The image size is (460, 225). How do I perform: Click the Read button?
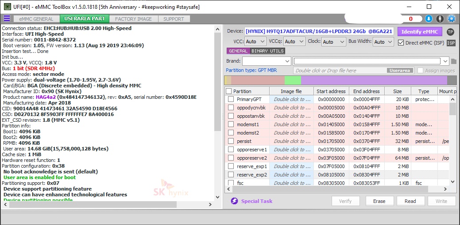pos(410,201)
